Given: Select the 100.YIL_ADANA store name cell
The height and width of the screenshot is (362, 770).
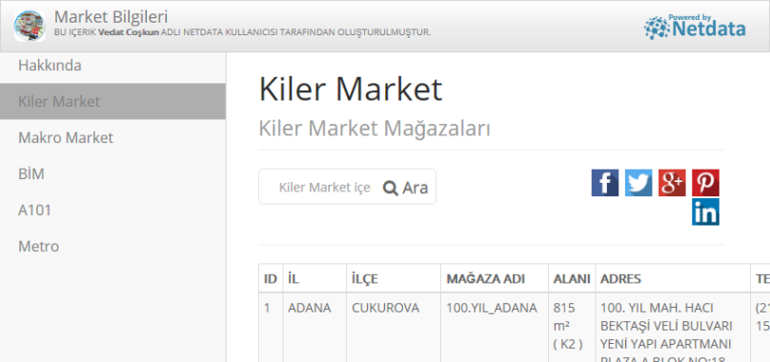Looking at the screenshot, I should [495, 327].
